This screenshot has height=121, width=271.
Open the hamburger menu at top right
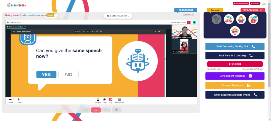coord(264,3)
